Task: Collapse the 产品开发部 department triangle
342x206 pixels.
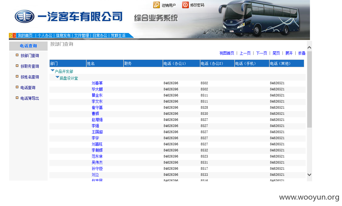Action: [x=52, y=70]
